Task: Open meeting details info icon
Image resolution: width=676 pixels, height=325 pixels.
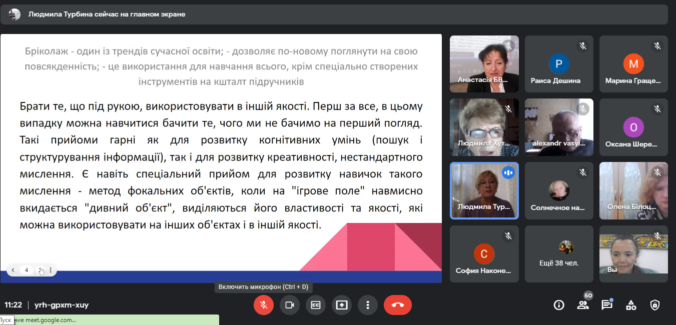Action: click(559, 305)
